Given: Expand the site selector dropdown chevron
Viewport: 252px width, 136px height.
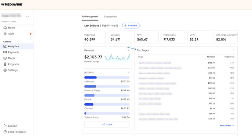Looking at the screenshot, I should [x=27, y=17].
